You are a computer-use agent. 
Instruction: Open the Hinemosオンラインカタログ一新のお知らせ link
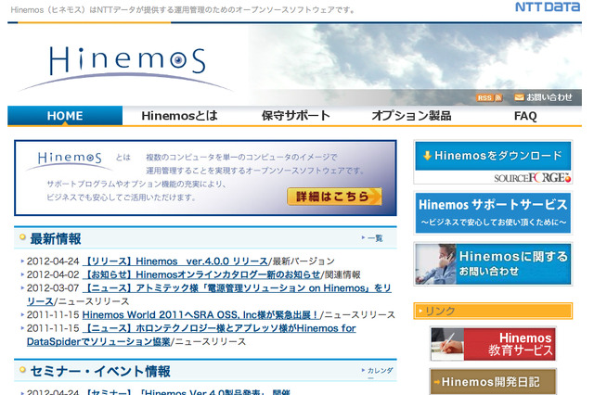(201, 274)
